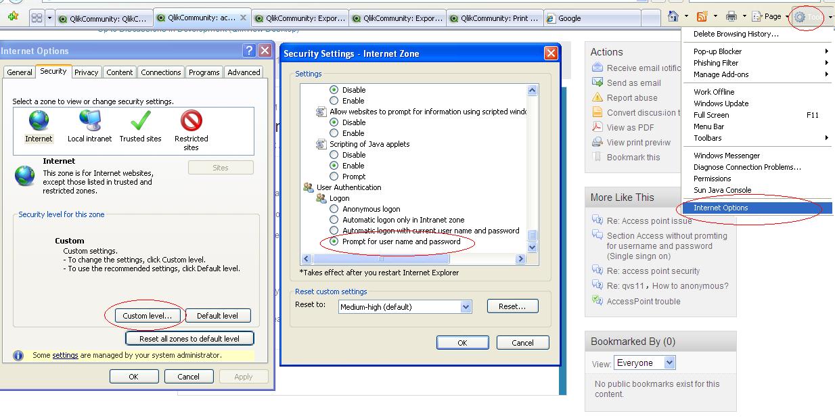Click the Custom level... button
The width and height of the screenshot is (835, 420).
[x=148, y=316]
